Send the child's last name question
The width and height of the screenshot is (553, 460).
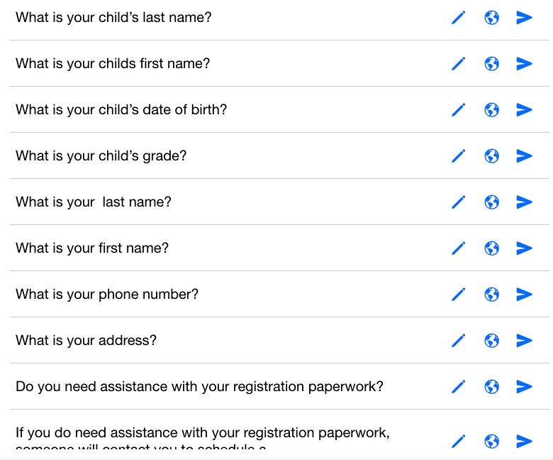[x=524, y=18]
